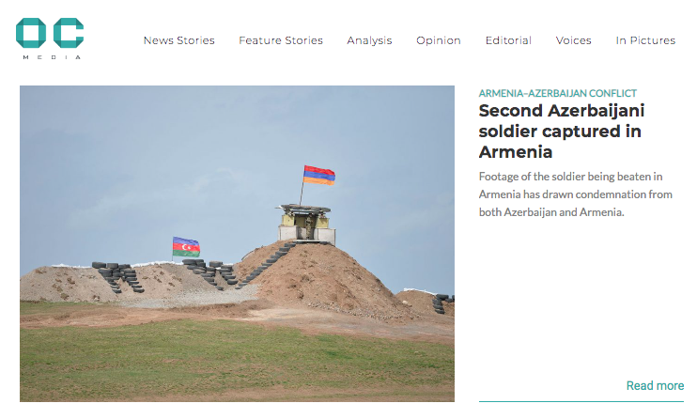Image resolution: width=697 pixels, height=419 pixels.
Task: Click the teal O letter of logo
Action: click(x=31, y=33)
